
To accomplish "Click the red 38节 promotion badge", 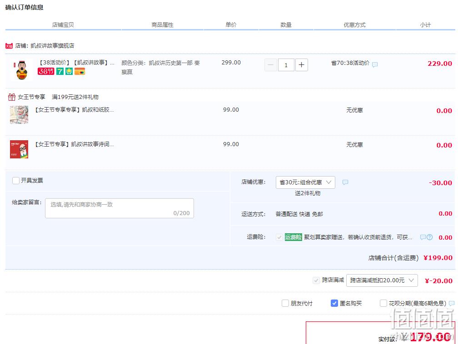I will click(46, 71).
